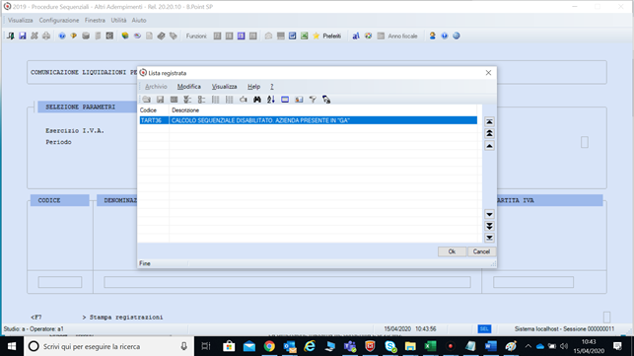Click the CODICE input field at bottom

(x=60, y=282)
